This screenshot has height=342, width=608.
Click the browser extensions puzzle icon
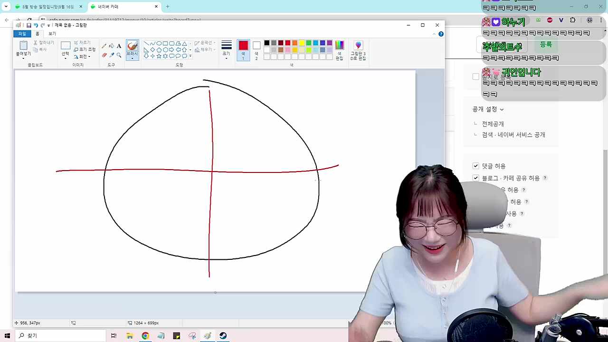(572, 20)
